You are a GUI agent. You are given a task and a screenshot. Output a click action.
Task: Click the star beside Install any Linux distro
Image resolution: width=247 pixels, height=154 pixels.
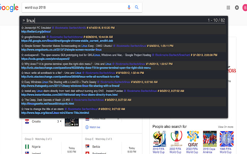click(22, 91)
